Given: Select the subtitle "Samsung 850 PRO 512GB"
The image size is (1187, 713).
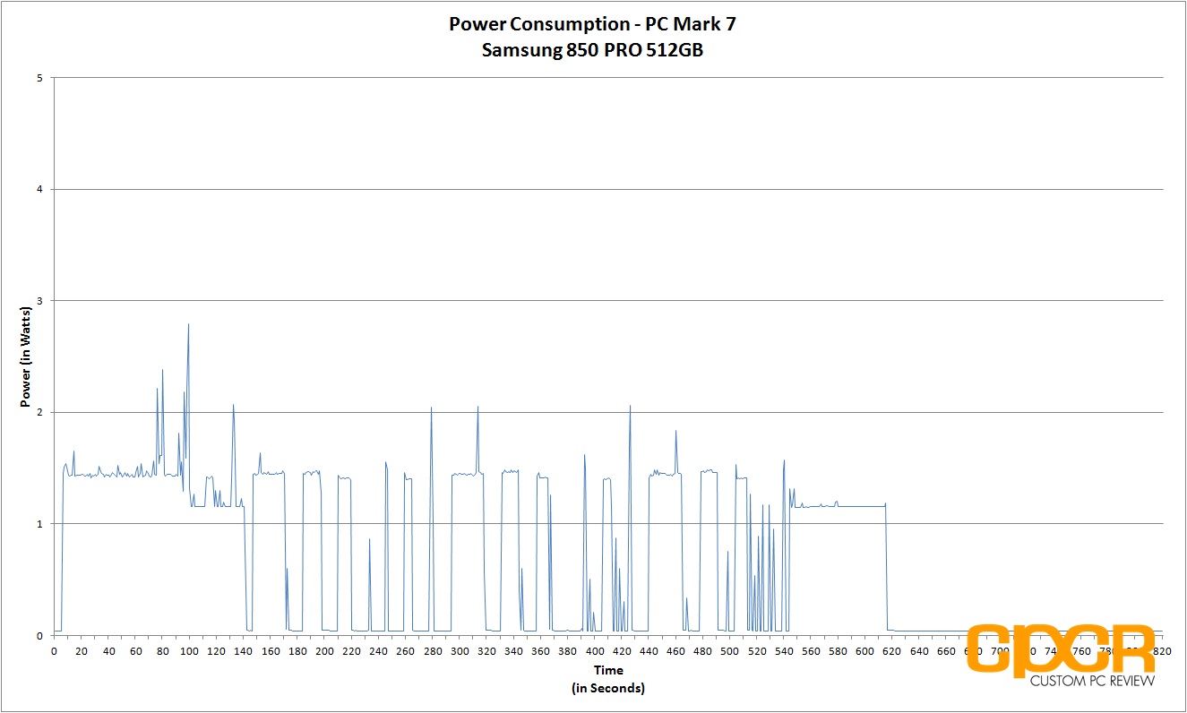Looking at the screenshot, I should pyautogui.click(x=592, y=50).
